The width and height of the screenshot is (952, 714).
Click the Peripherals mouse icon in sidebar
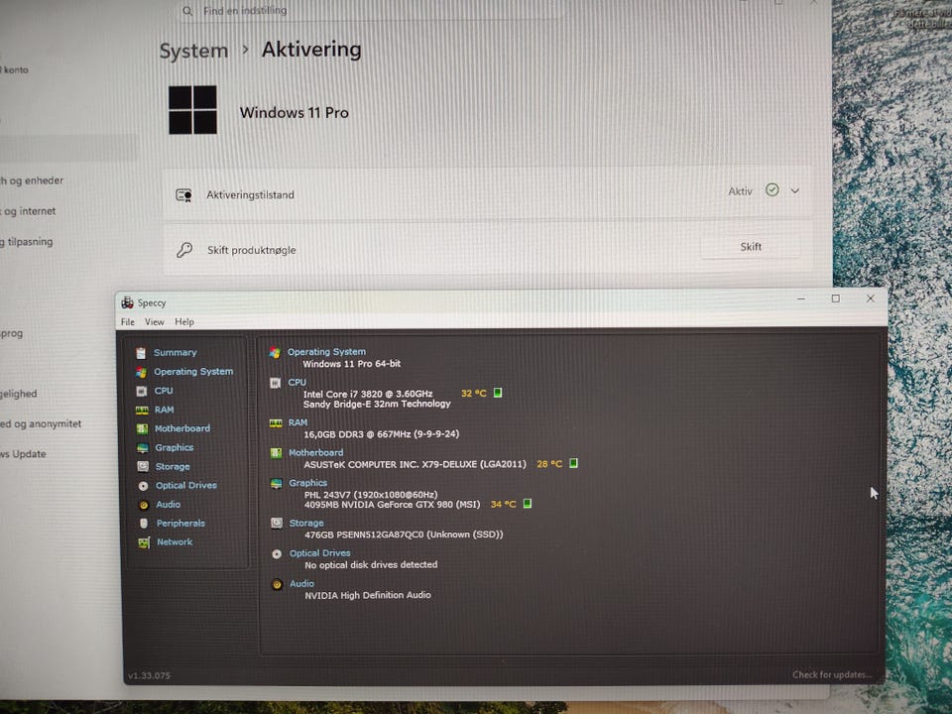(144, 524)
